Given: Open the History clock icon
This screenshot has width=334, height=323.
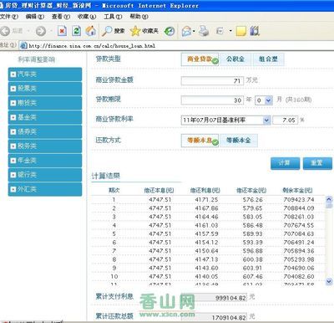Looking at the screenshot, I should pyautogui.click(x=170, y=31).
